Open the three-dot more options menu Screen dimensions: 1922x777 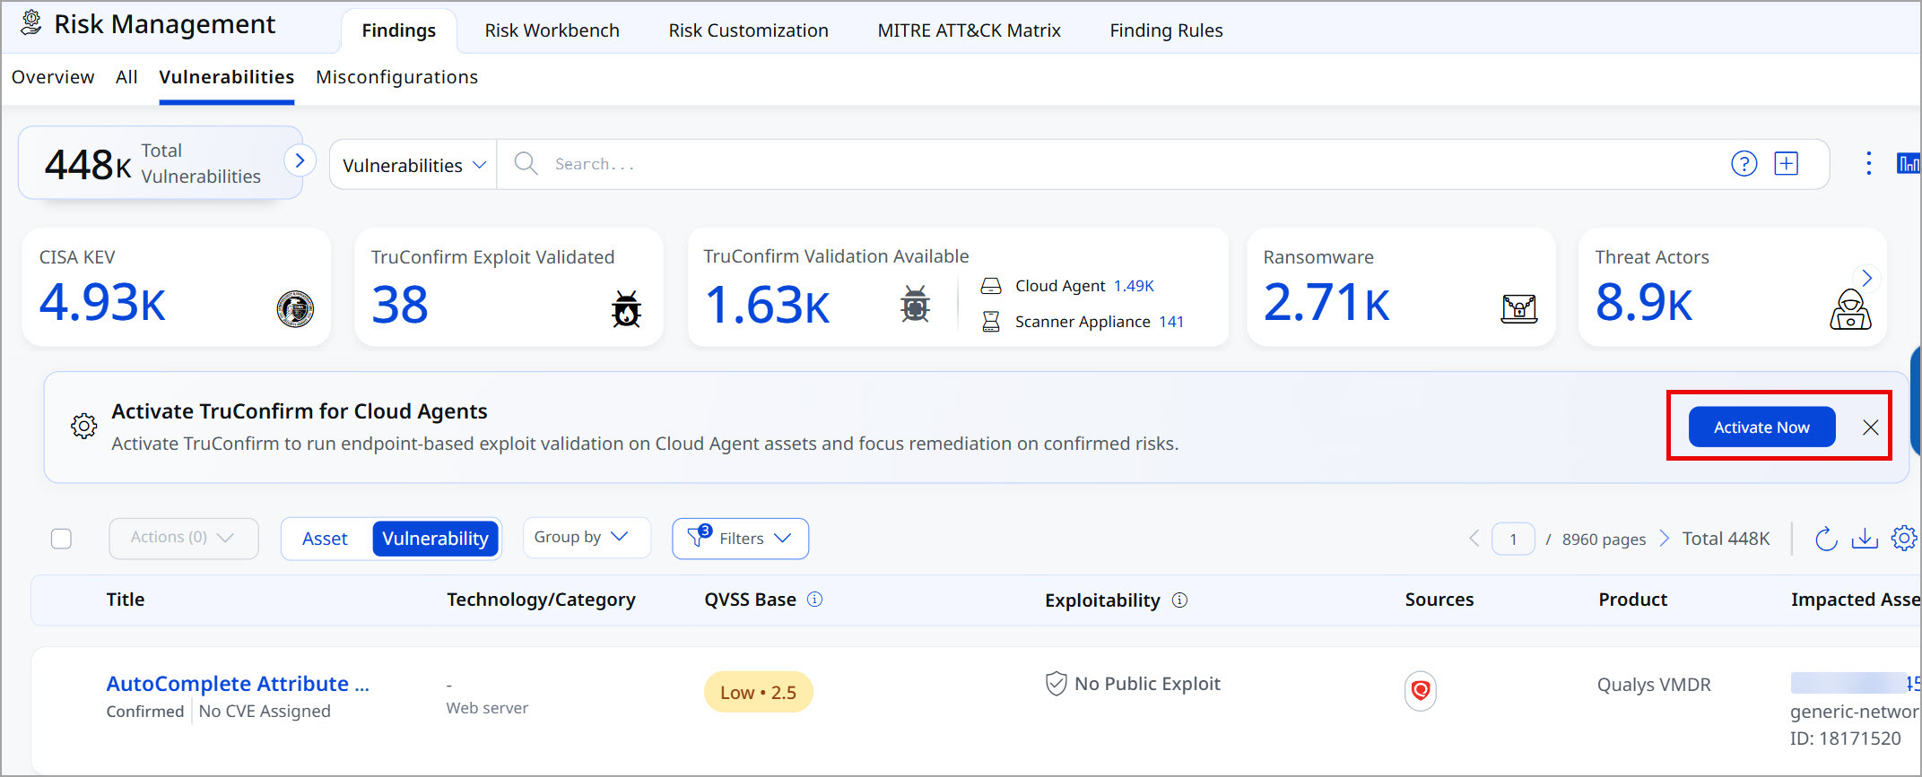tap(1868, 163)
